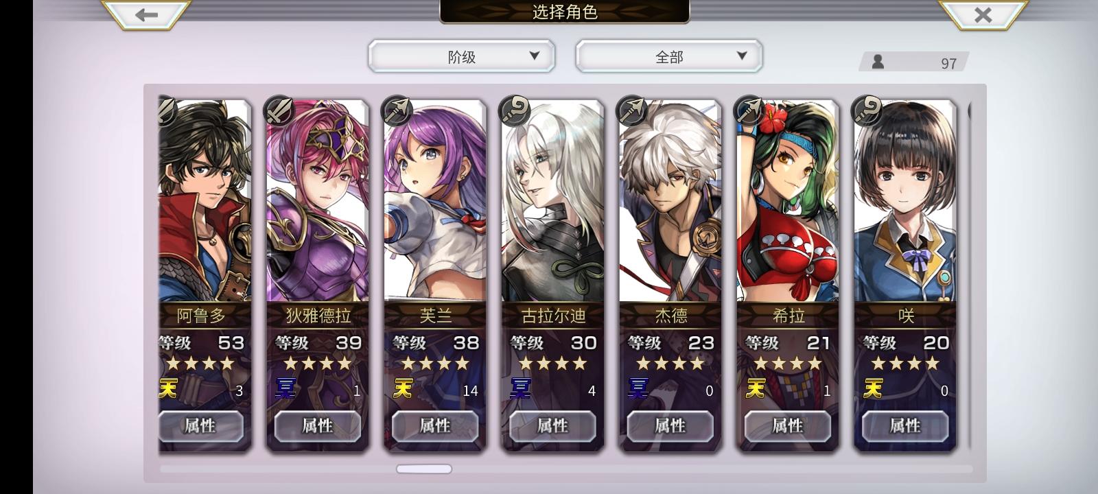View 属性 of 杰德
Image resolution: width=1098 pixels, height=494 pixels.
pos(670,426)
